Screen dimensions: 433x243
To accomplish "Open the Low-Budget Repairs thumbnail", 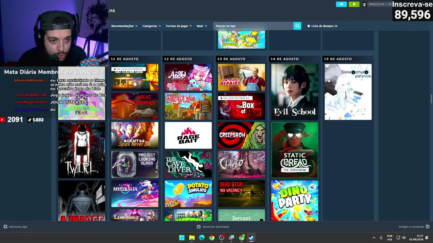I will [242, 77].
